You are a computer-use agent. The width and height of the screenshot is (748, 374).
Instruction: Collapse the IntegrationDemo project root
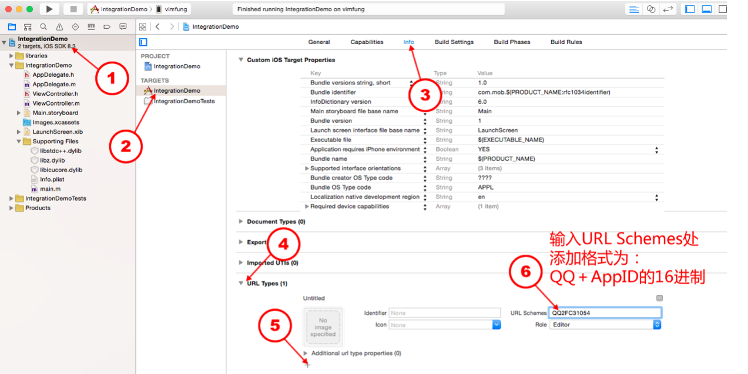point(5,42)
